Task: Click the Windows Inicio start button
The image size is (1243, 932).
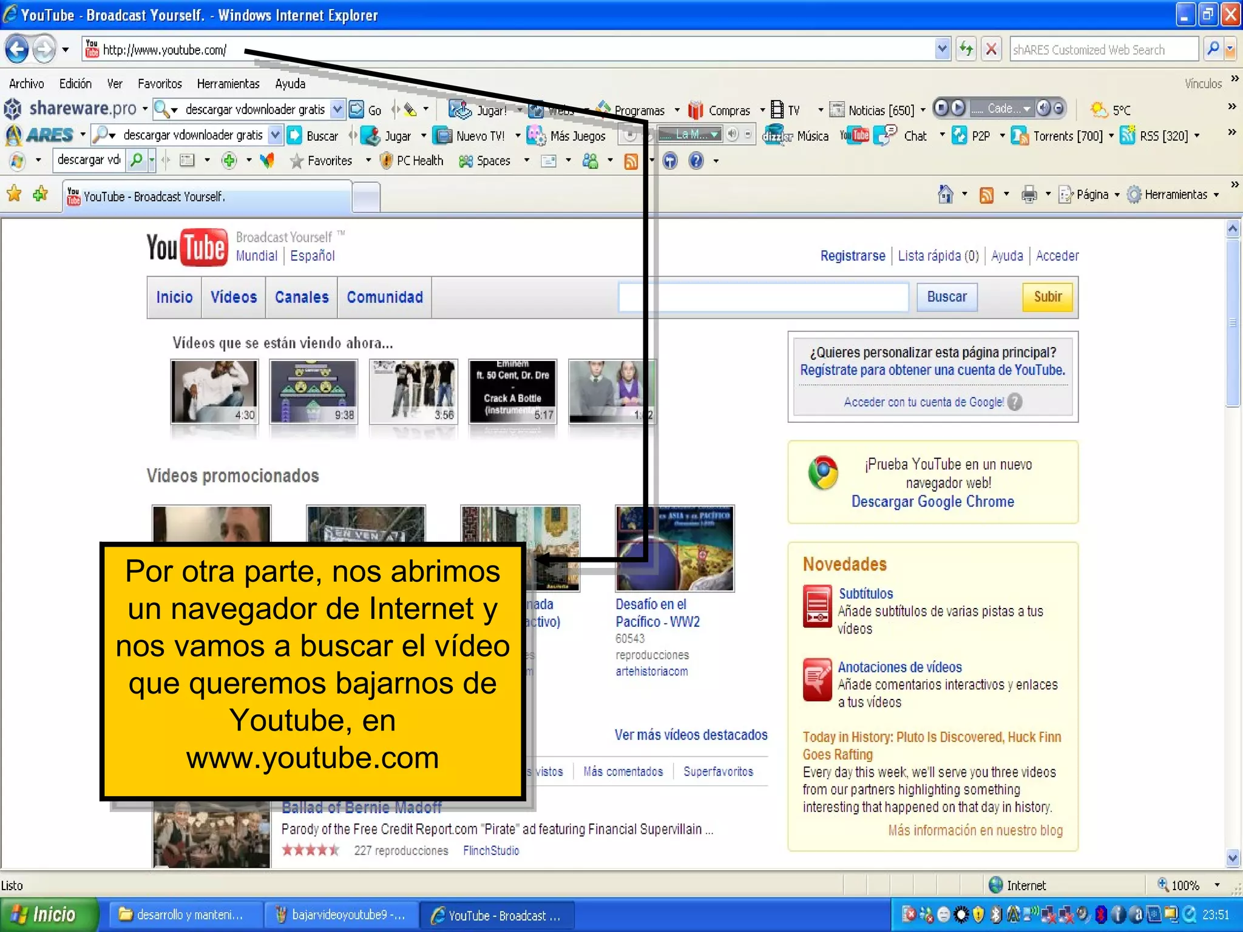Action: (x=49, y=914)
